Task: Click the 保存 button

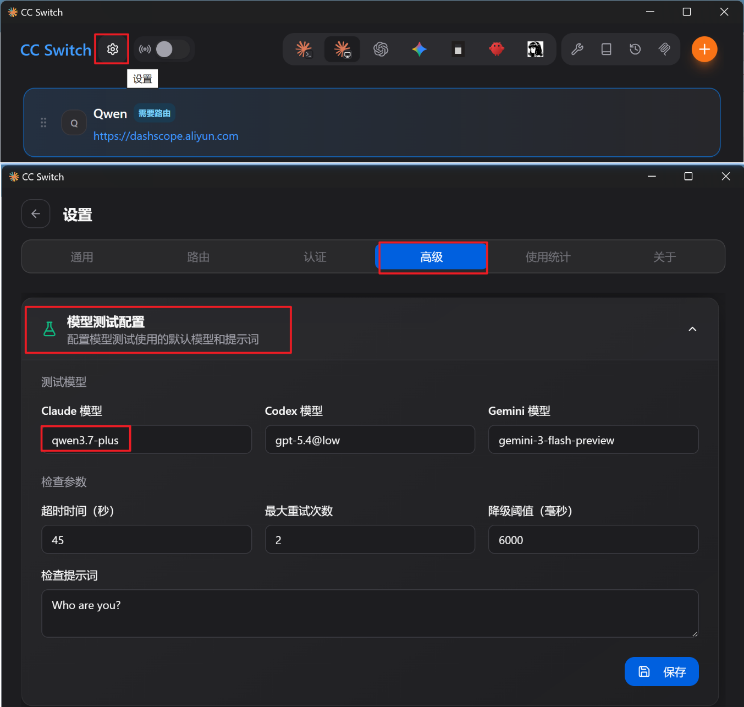Action: 662,672
